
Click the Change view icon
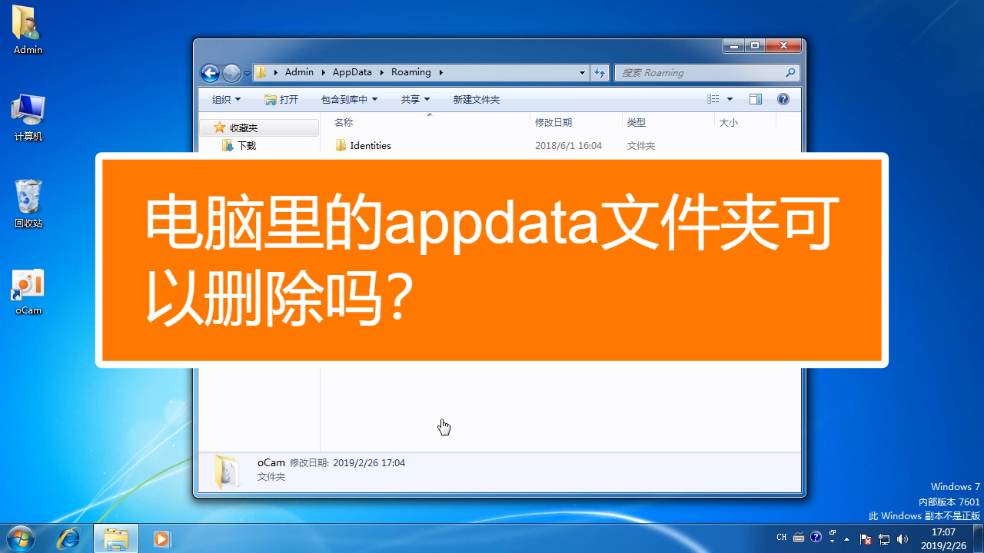coord(714,98)
